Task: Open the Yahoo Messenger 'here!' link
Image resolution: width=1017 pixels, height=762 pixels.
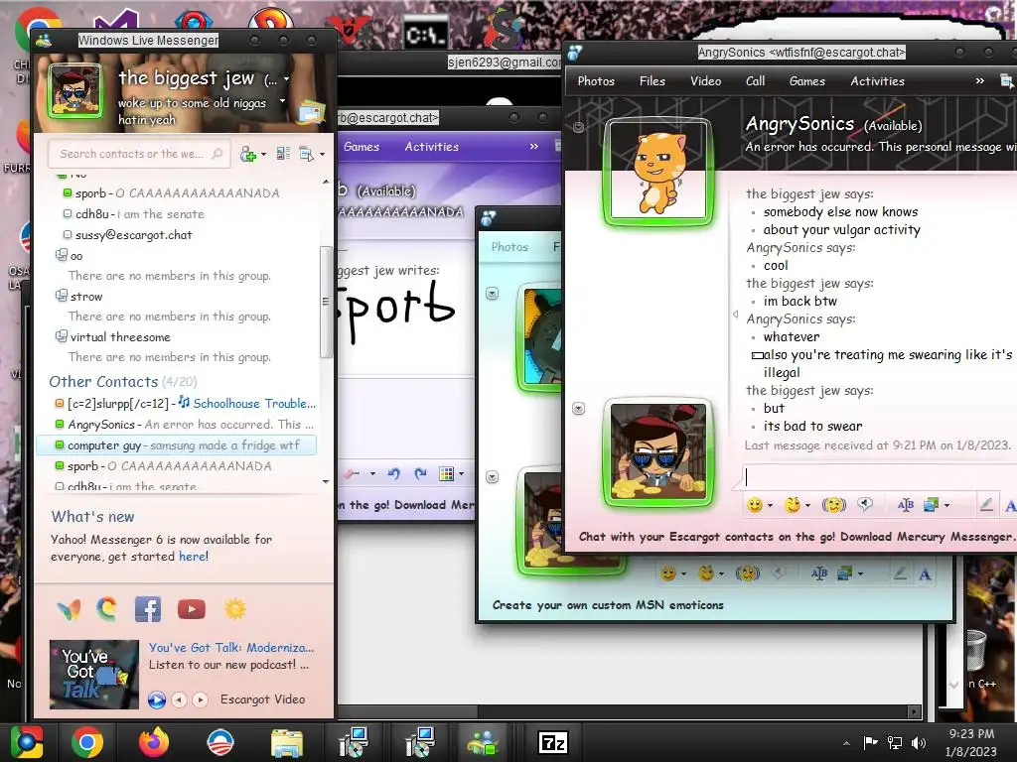Action: click(x=194, y=556)
